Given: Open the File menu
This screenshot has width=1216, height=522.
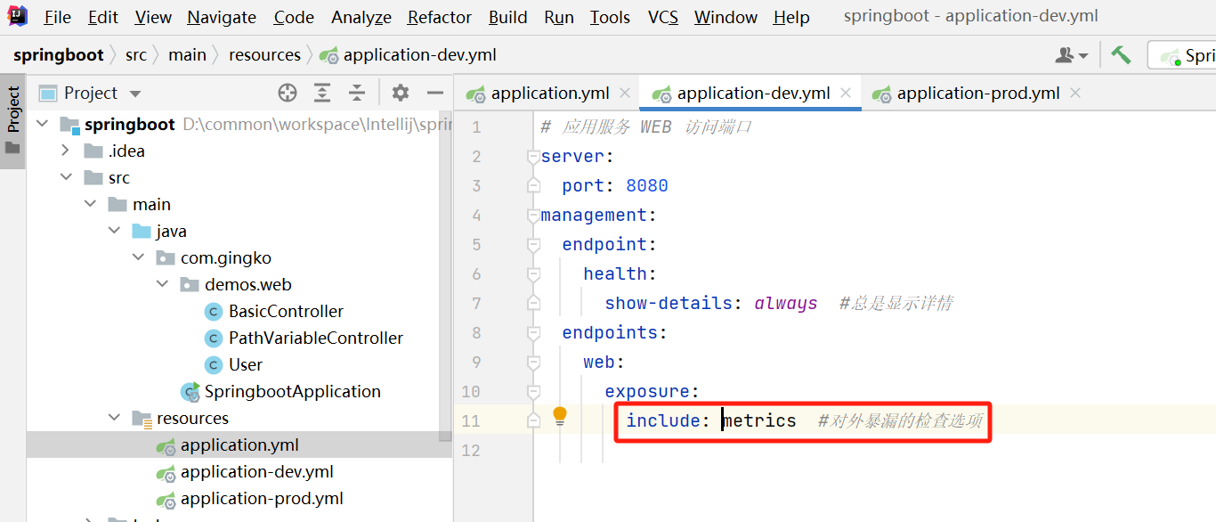Looking at the screenshot, I should (x=58, y=17).
